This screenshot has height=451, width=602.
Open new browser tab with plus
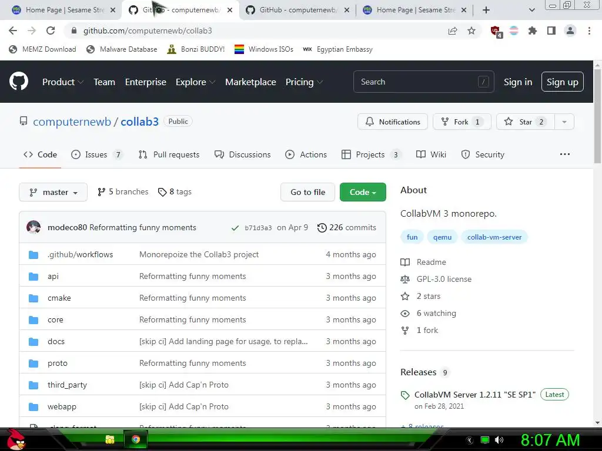pyautogui.click(x=486, y=10)
